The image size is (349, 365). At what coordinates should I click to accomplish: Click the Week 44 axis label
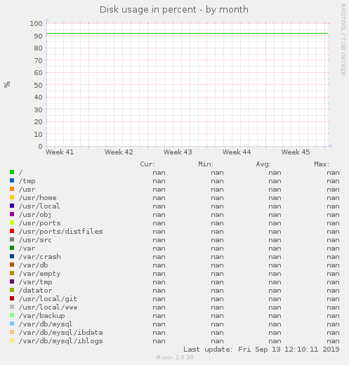click(237, 152)
